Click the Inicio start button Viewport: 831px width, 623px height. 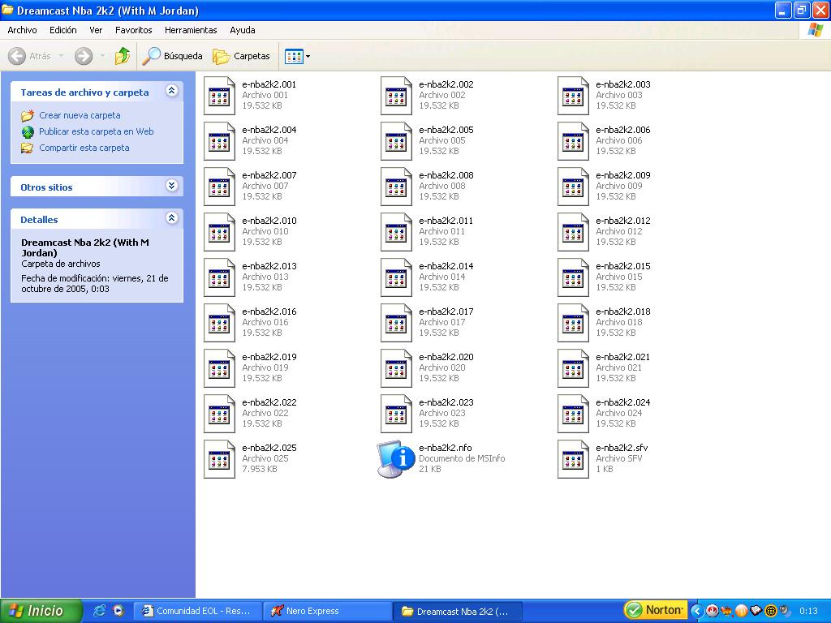pos(41,611)
